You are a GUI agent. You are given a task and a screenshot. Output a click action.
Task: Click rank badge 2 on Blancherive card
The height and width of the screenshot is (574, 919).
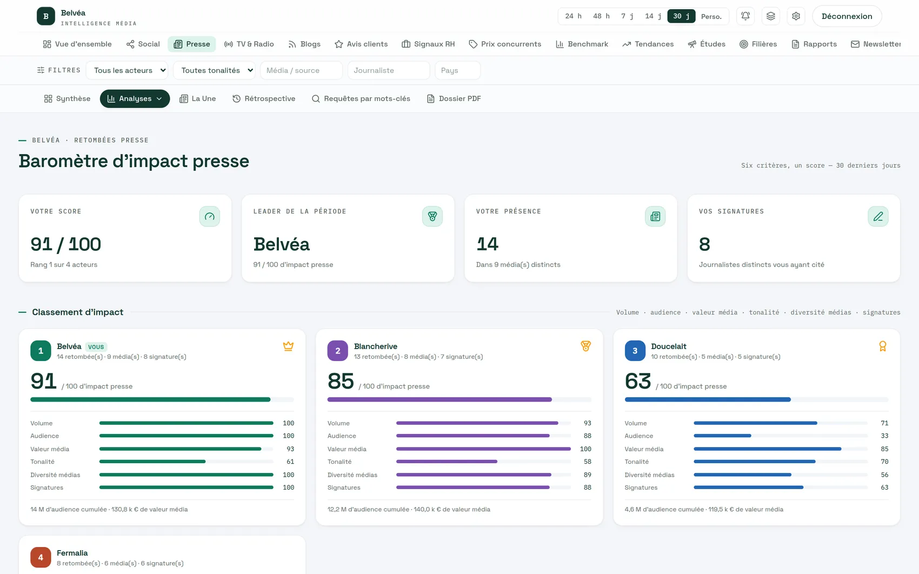[x=338, y=351]
